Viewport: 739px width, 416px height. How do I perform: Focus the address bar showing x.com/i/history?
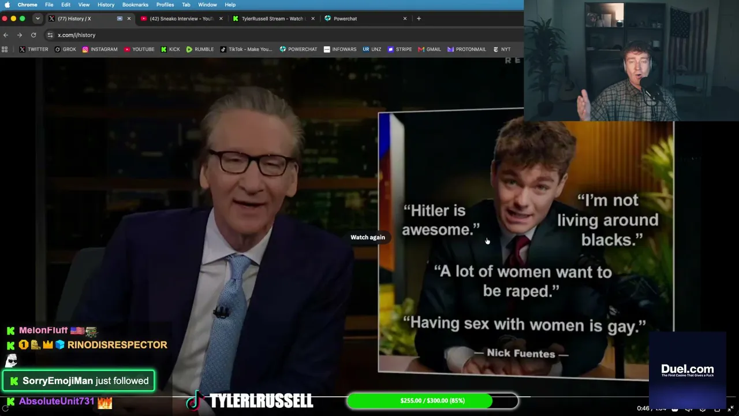283,35
